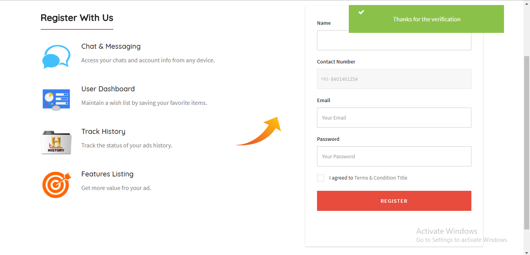Image resolution: width=530 pixels, height=255 pixels.
Task: Click the Your Email input box
Action: [x=394, y=118]
